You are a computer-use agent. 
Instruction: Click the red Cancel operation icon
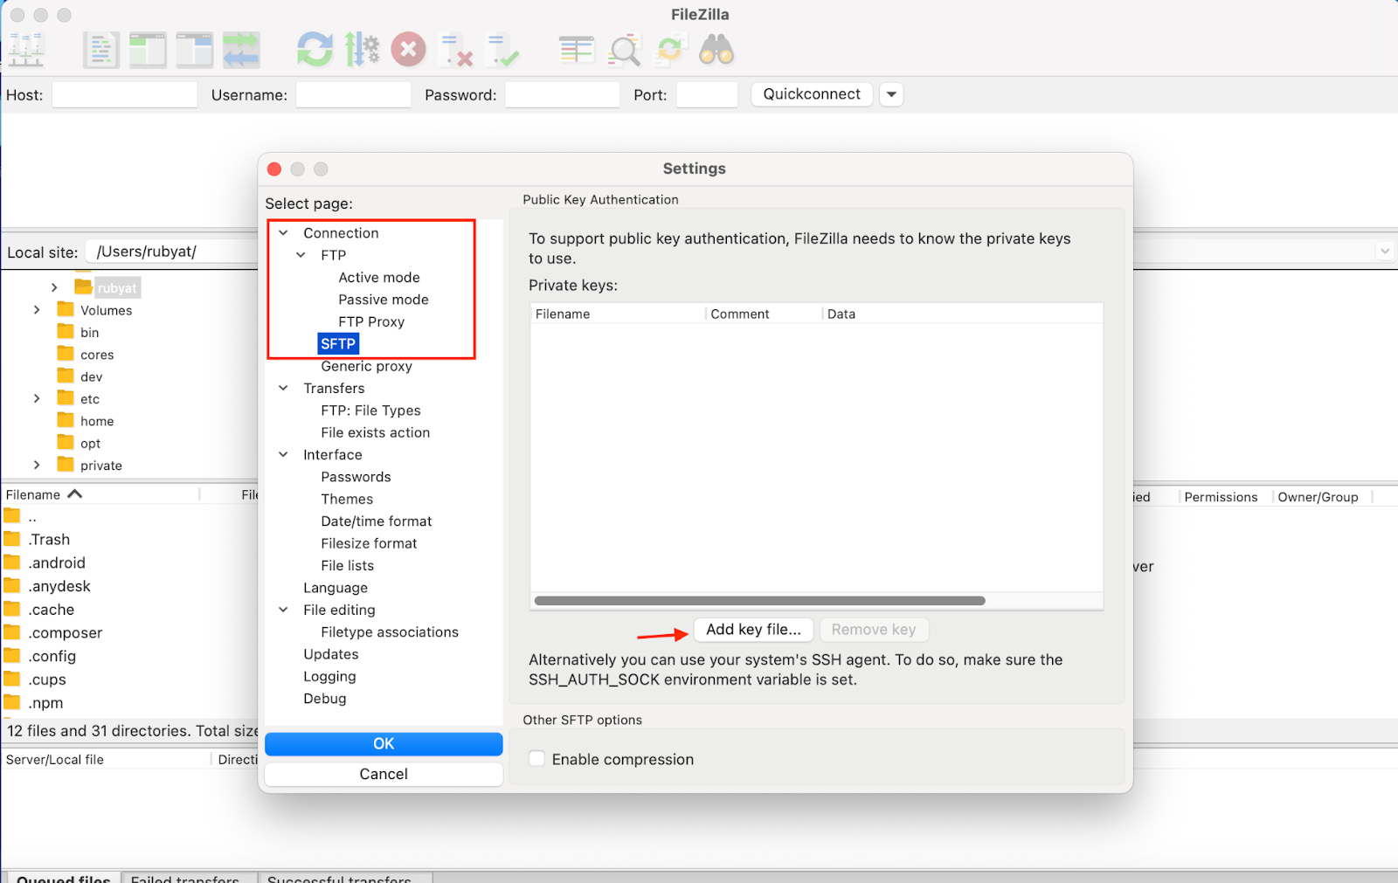tap(408, 50)
